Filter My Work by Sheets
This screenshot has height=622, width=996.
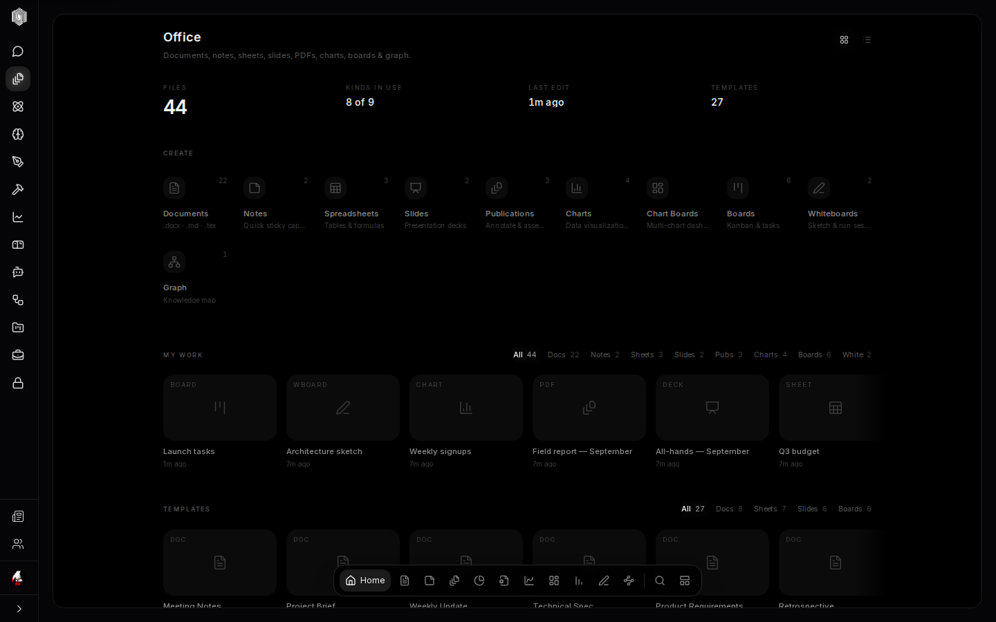pyautogui.click(x=647, y=355)
